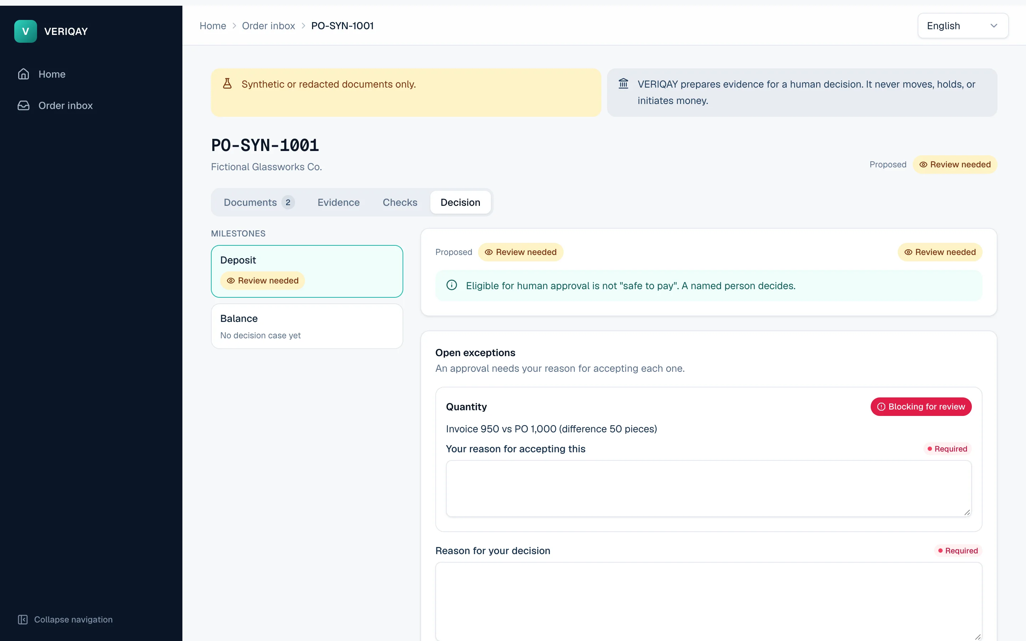Click Required tag beside Reason for your decision
The image size is (1026, 641).
pyautogui.click(x=958, y=550)
